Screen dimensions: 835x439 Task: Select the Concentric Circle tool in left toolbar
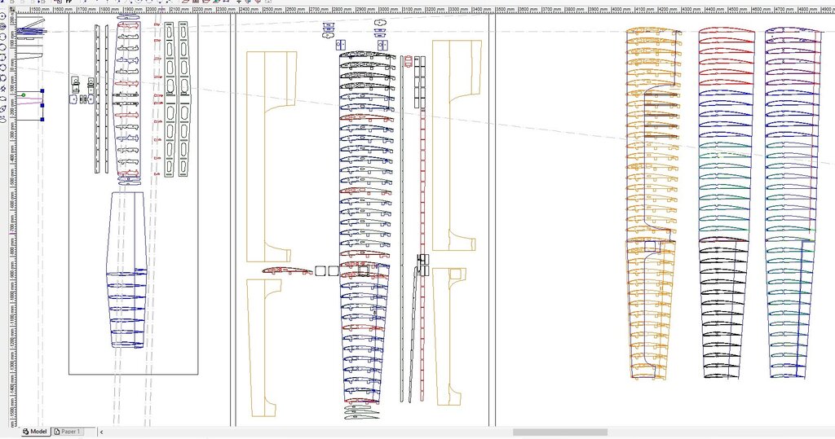pos(4,26)
